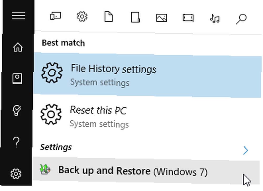
Task: Expand Settings category with the blue chevron
Action: tap(245, 150)
